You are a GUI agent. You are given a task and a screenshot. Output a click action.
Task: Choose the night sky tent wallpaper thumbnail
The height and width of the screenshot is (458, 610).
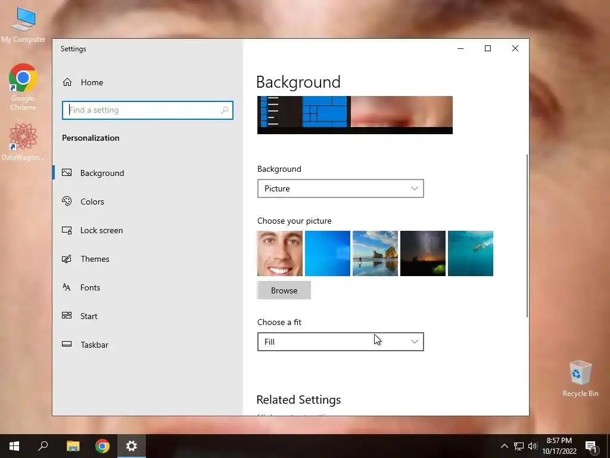point(423,253)
